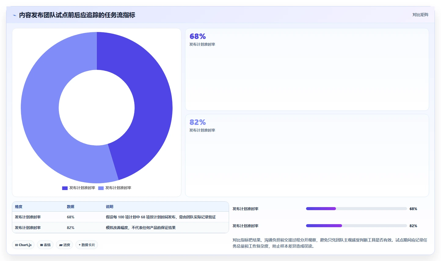Click the 进度 chip label
The width and height of the screenshot is (441, 261).
click(67, 245)
